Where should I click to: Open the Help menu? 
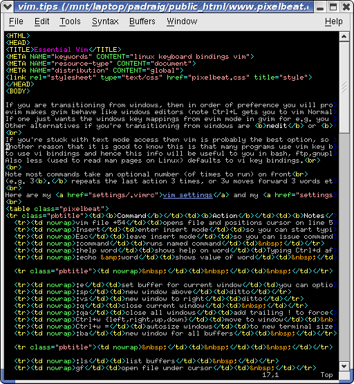click(334, 21)
